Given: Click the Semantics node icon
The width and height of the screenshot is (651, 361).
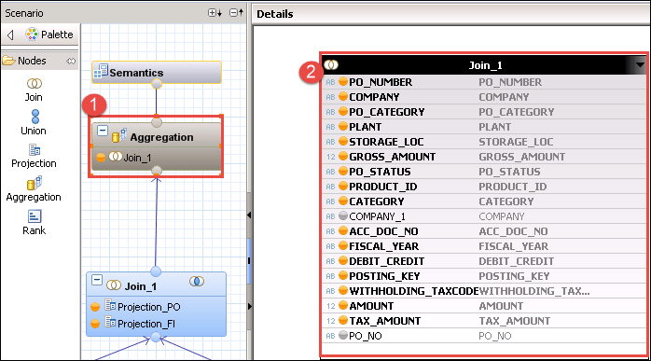Looking at the screenshot, I should click(x=101, y=71).
